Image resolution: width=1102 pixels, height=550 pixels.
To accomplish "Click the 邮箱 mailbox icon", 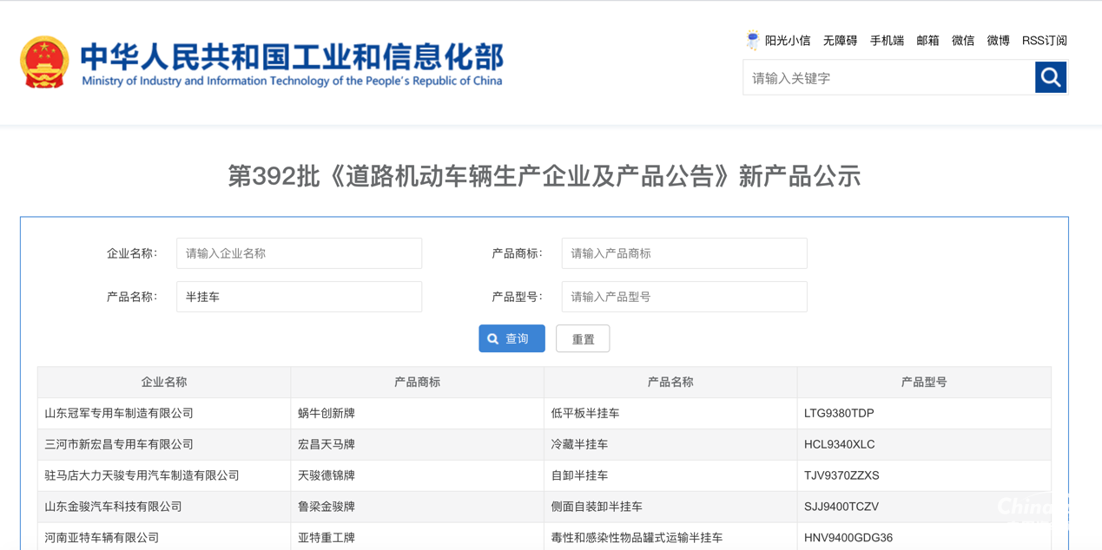I will [x=927, y=40].
